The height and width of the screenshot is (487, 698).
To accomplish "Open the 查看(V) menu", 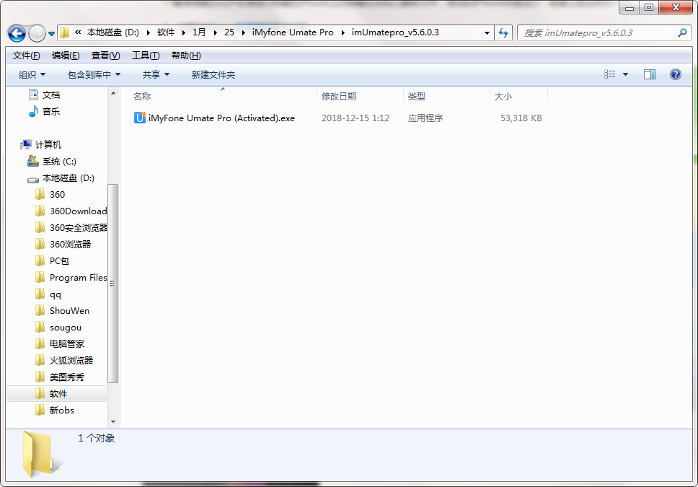I will point(105,56).
